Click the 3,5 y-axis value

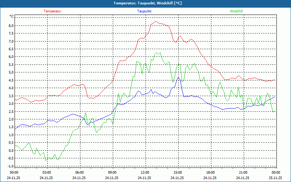coord(11,96)
